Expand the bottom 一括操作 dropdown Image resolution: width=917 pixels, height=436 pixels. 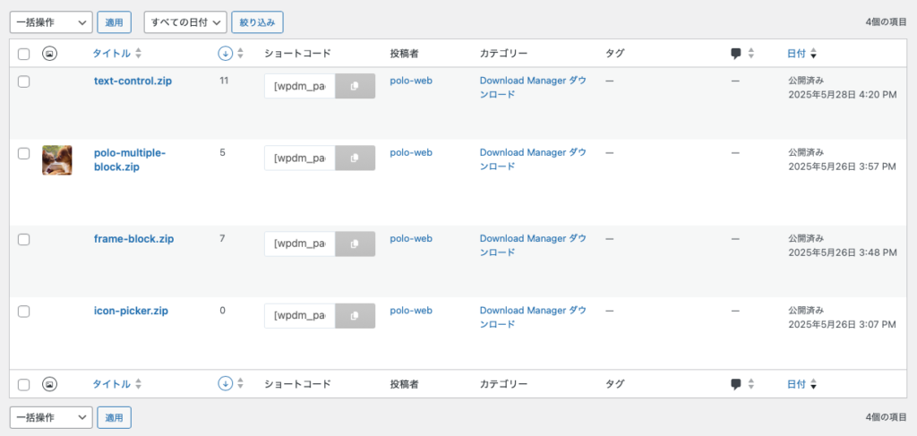(50, 417)
